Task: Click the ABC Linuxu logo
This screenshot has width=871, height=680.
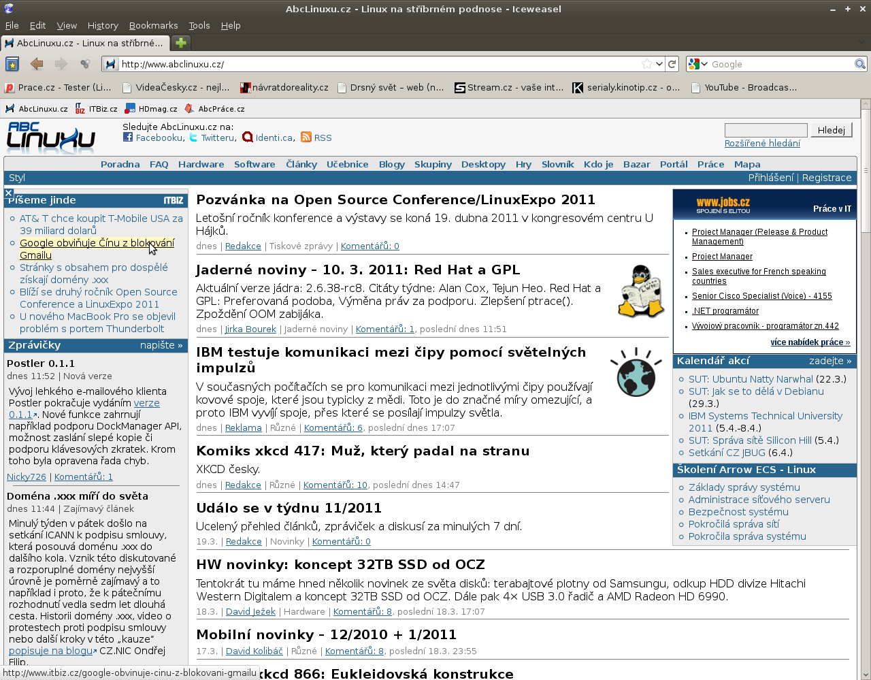Action: tap(51, 137)
